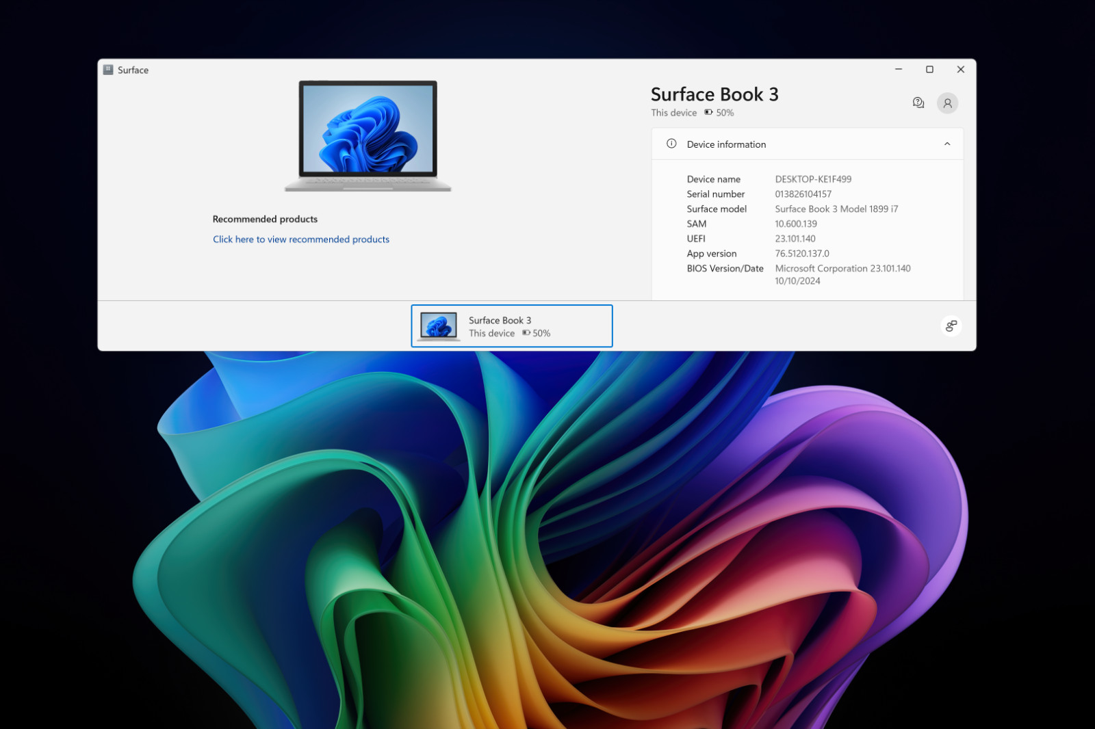Click 50% battery text under the heading

[725, 113]
